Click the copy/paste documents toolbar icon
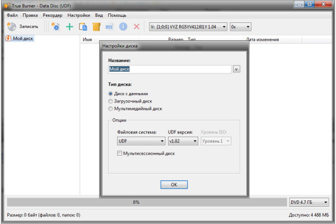The width and height of the screenshot is (336, 224). pyautogui.click(x=83, y=27)
